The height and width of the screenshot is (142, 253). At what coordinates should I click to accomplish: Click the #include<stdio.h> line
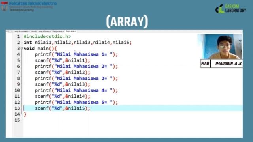coord(47,37)
